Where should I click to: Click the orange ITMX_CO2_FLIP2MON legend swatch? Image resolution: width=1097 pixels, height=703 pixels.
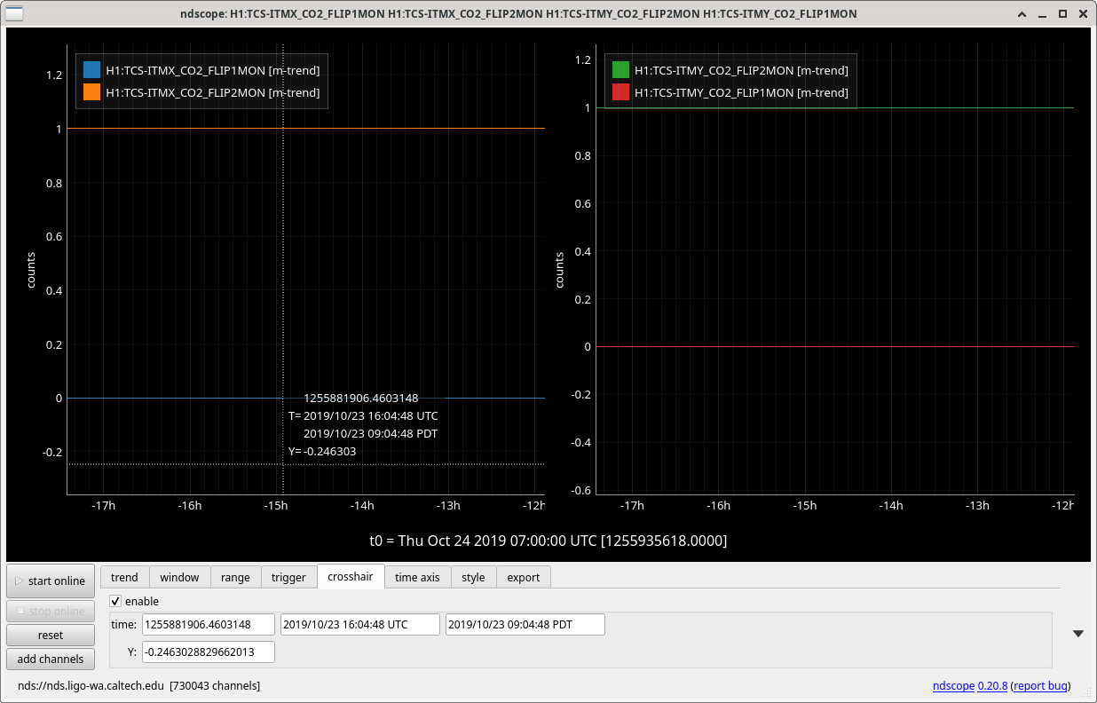(92, 91)
